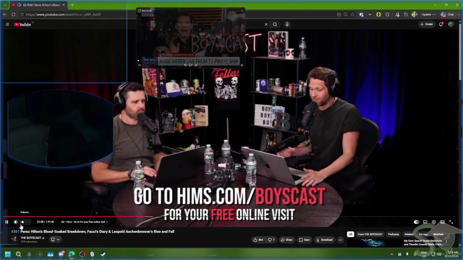The height and width of the screenshot is (260, 463).
Task: Go back to the previous page
Action: coord(5,14)
